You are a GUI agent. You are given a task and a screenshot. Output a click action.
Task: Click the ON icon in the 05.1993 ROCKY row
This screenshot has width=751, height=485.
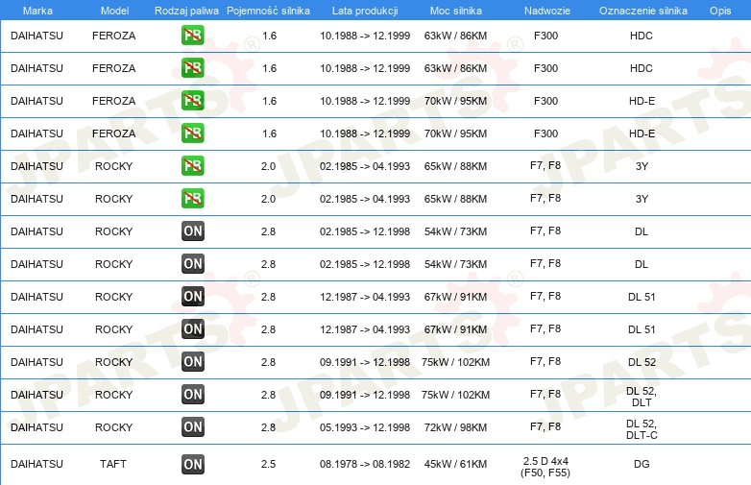point(193,427)
